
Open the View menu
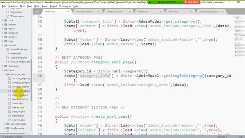tap(29, 6)
